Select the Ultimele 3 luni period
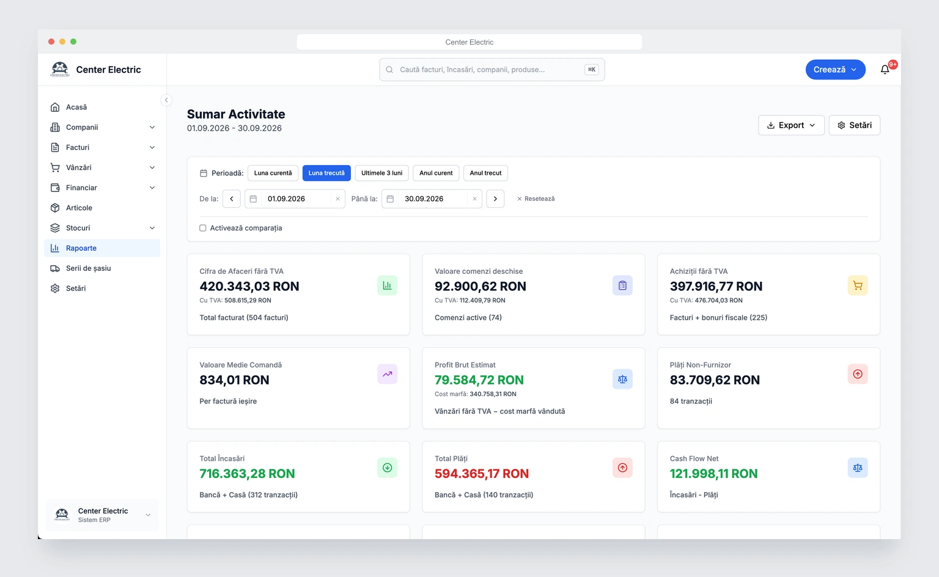939x577 pixels. point(381,173)
